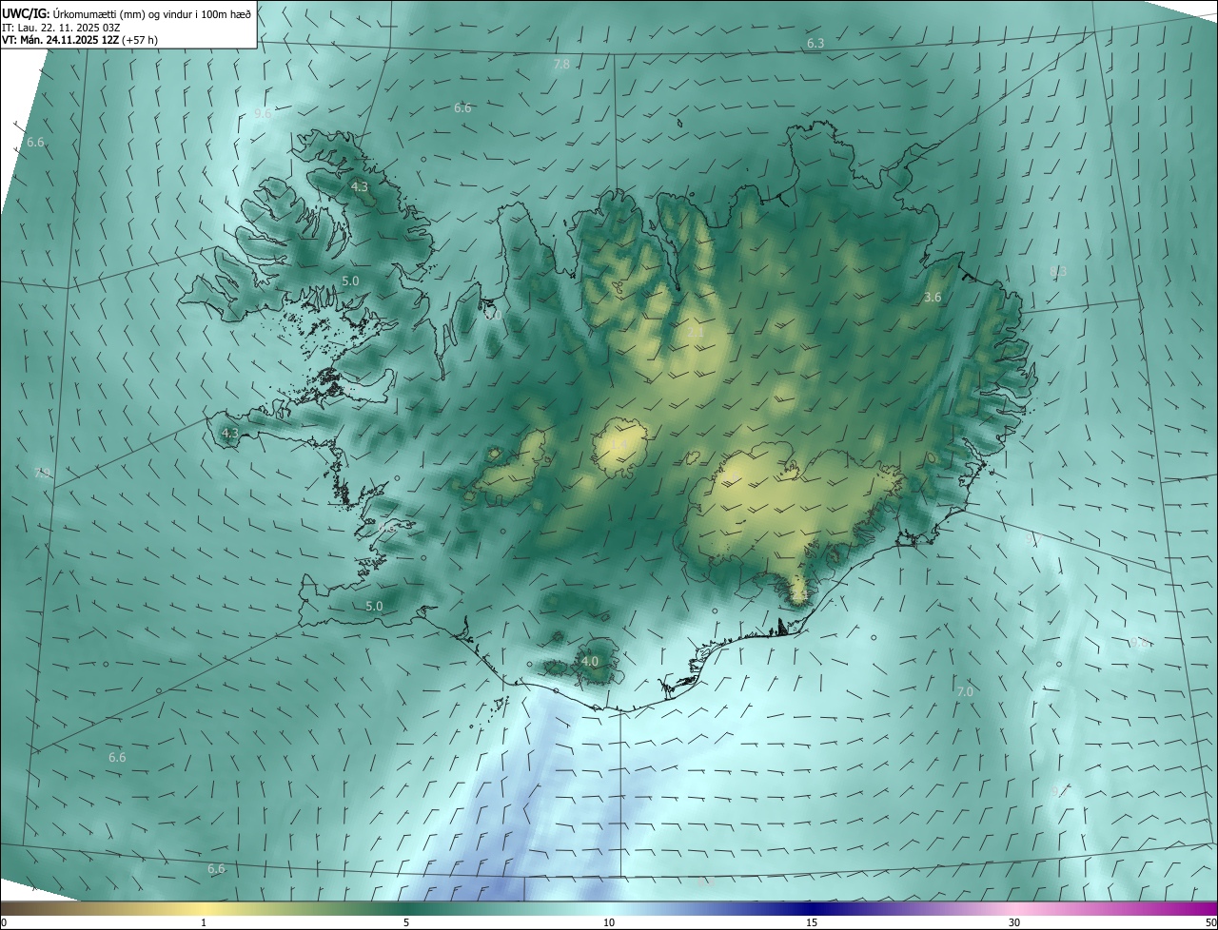Click the 7.0 value label southeast of Iceland
This screenshot has width=1218, height=930.
[965, 692]
